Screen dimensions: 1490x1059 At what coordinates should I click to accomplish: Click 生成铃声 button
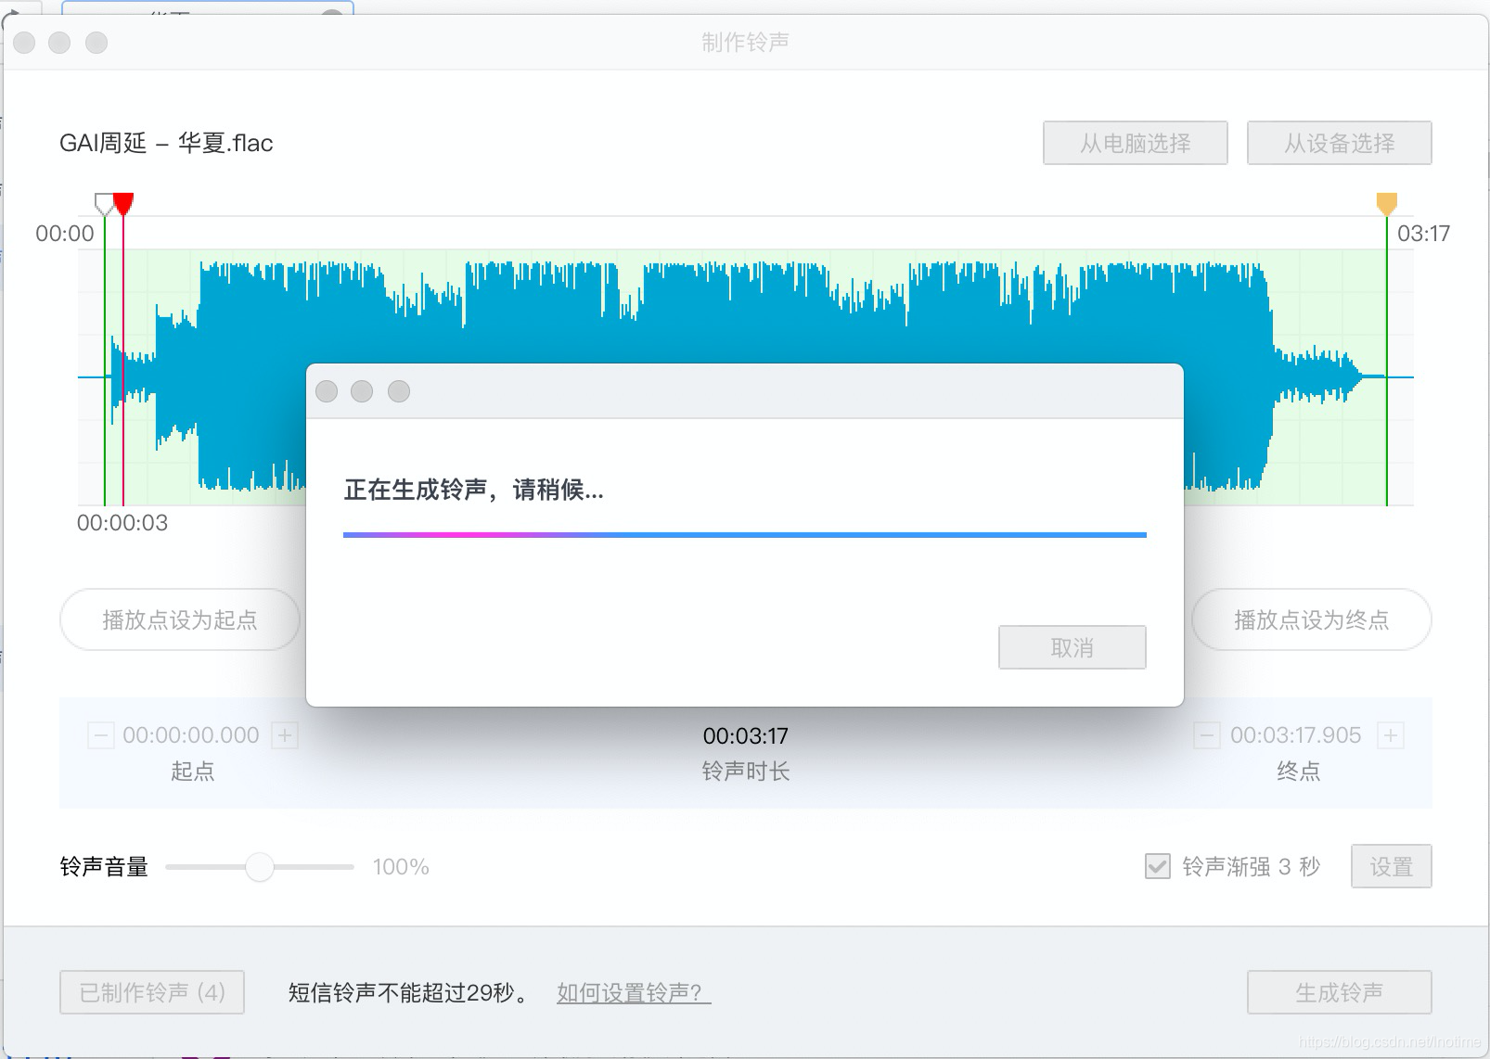(x=1339, y=992)
